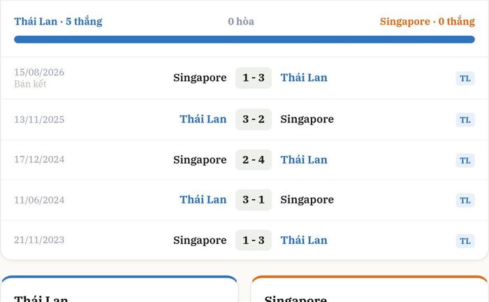The image size is (489, 302).
Task: Open the Singapore team card at the bottom
Action: [370, 289]
